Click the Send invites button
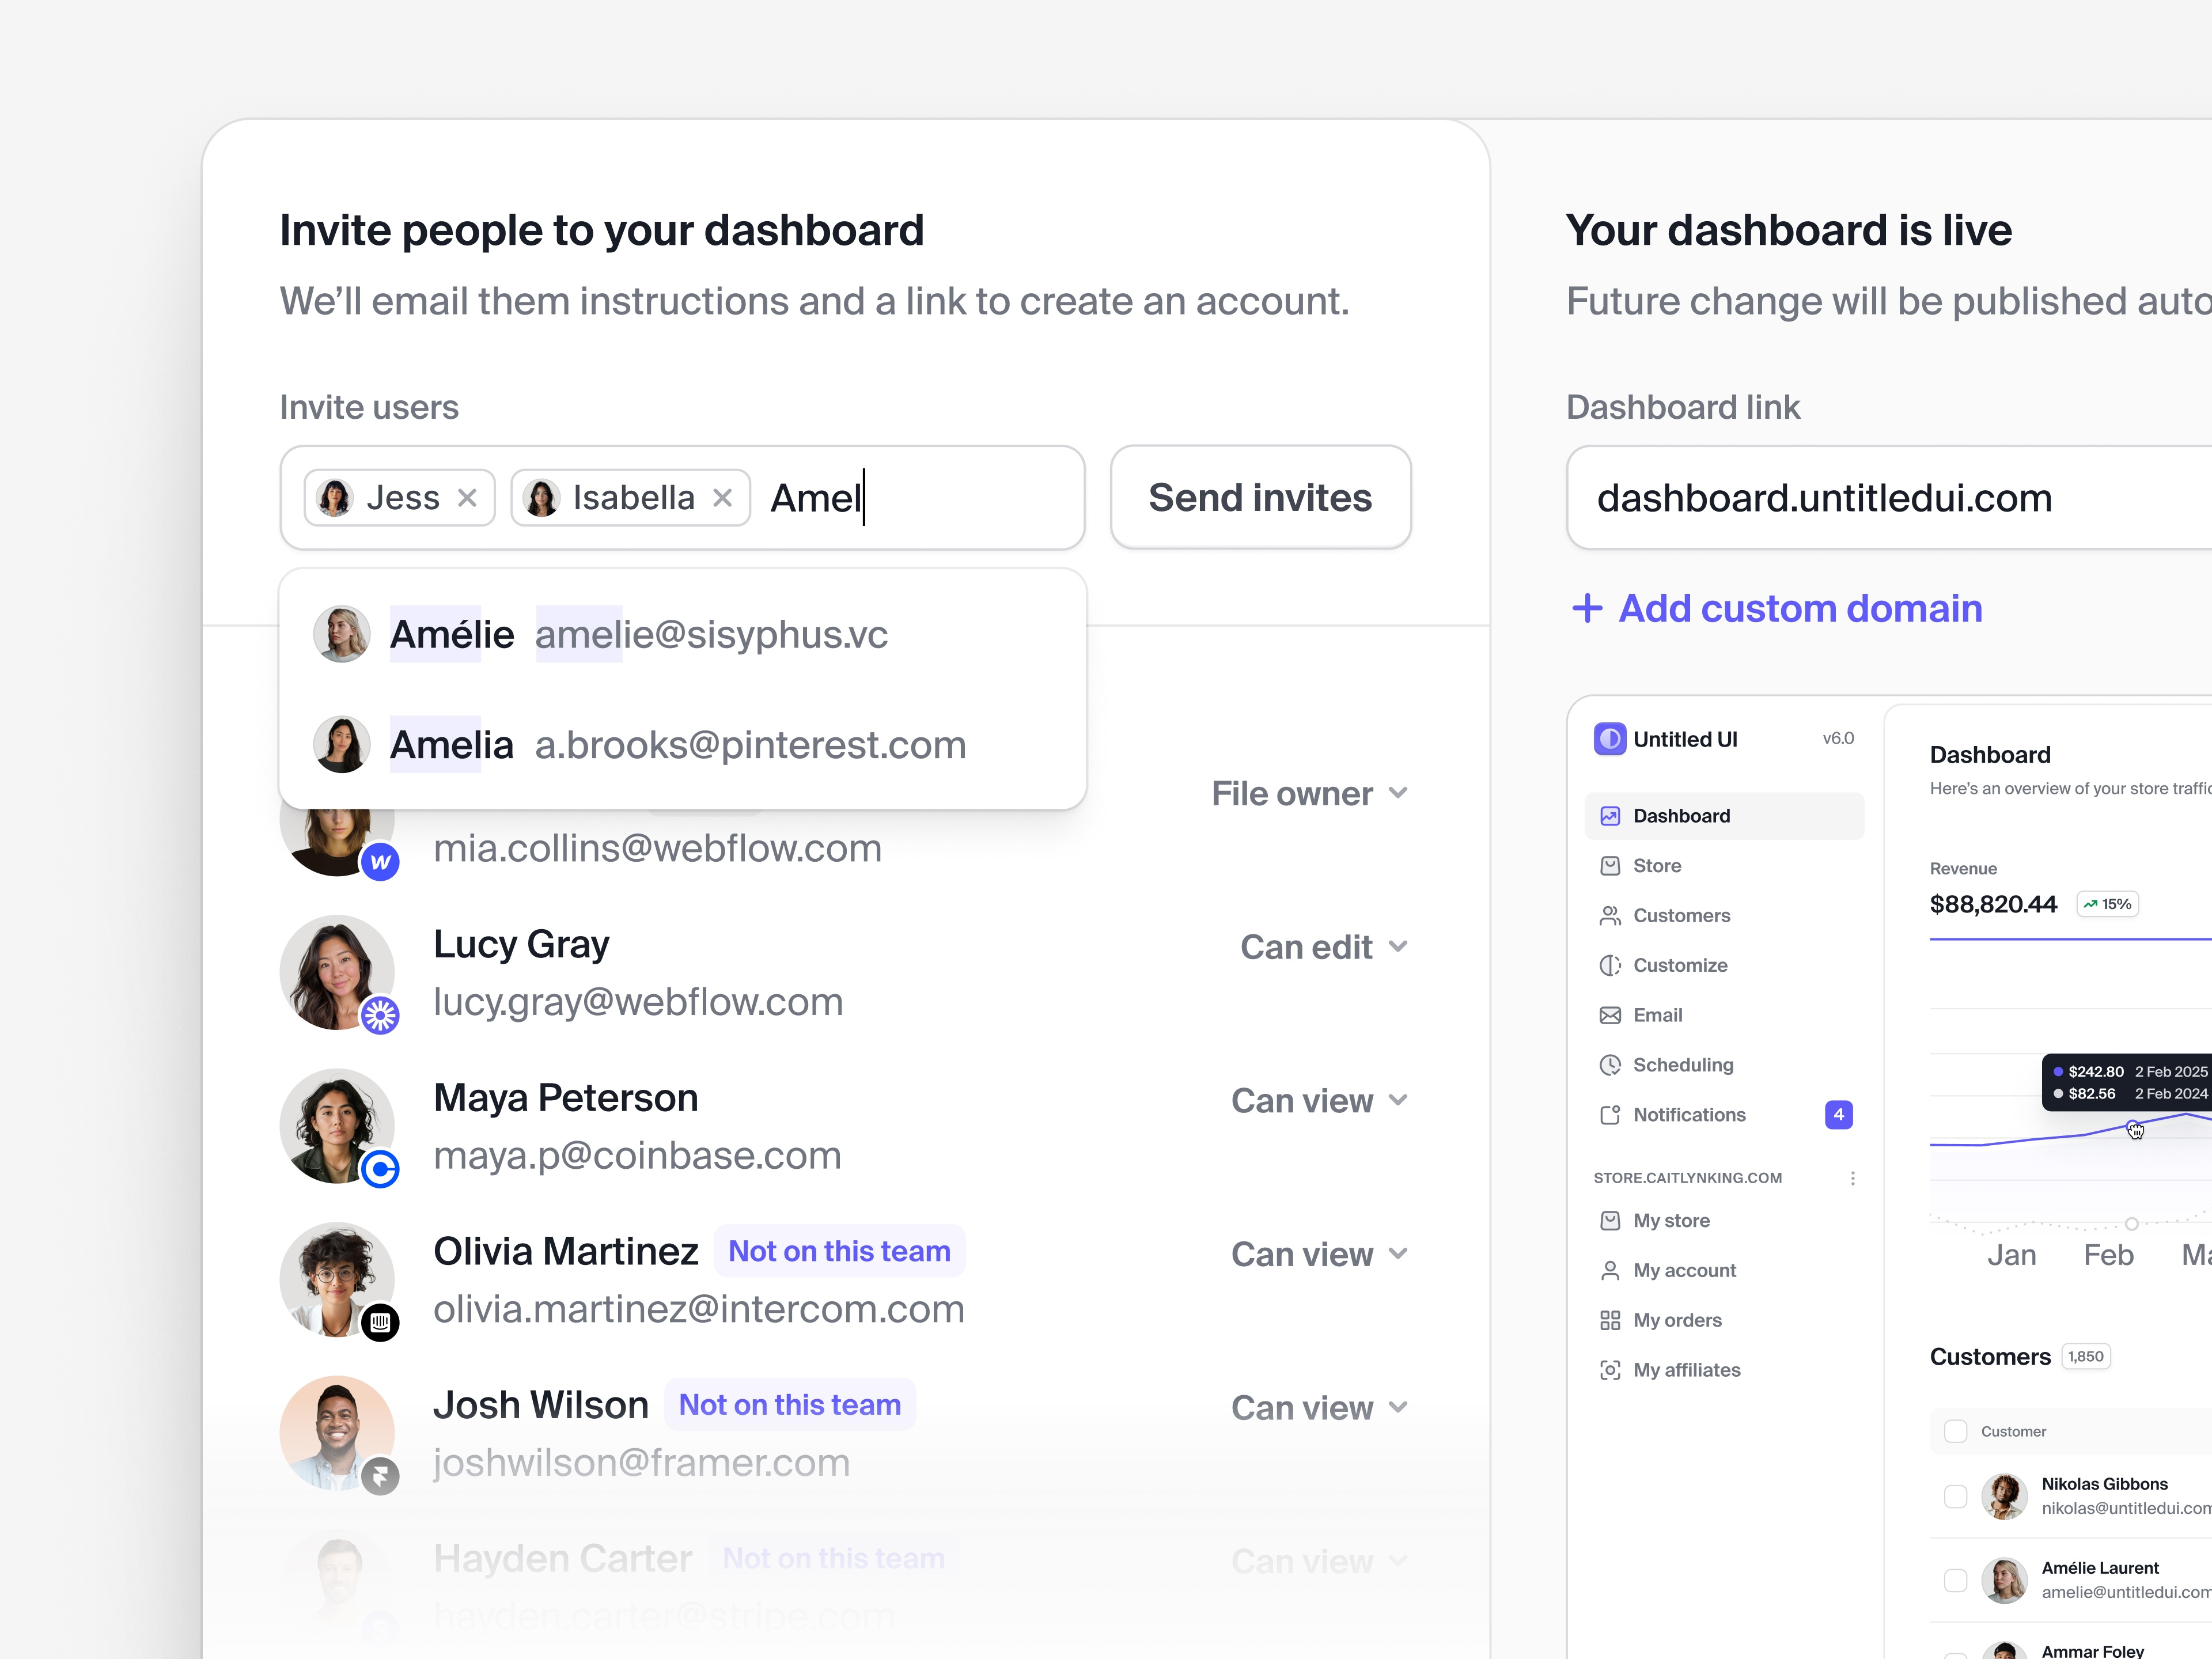 pyautogui.click(x=1260, y=497)
